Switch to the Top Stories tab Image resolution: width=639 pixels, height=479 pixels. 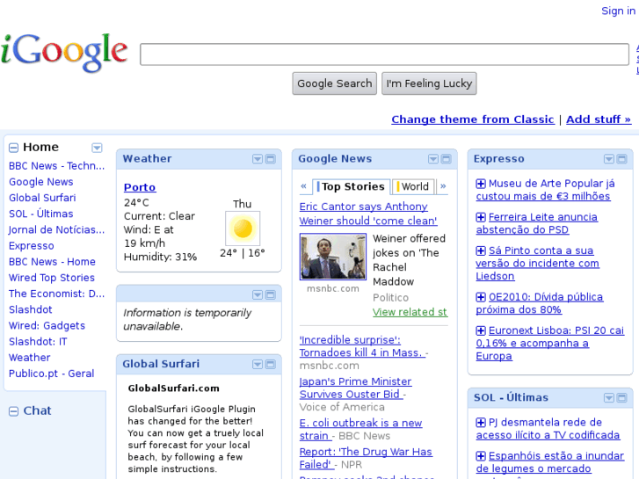coord(351,186)
